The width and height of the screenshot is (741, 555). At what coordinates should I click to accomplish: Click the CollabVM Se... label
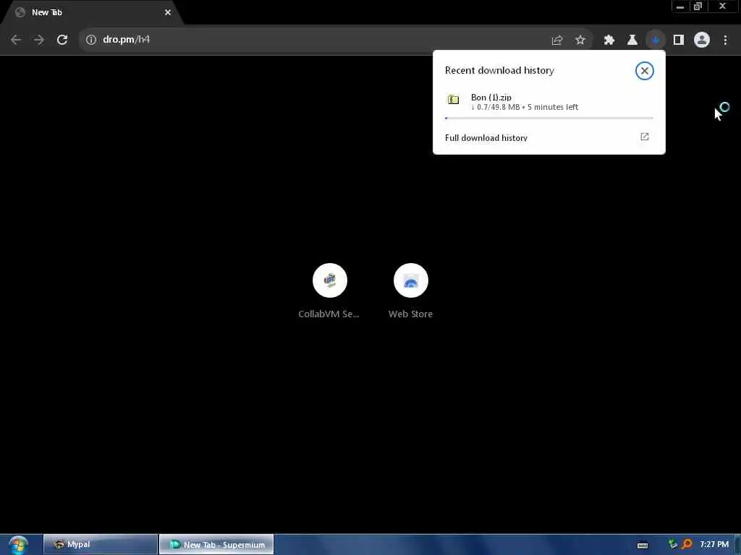click(x=329, y=314)
